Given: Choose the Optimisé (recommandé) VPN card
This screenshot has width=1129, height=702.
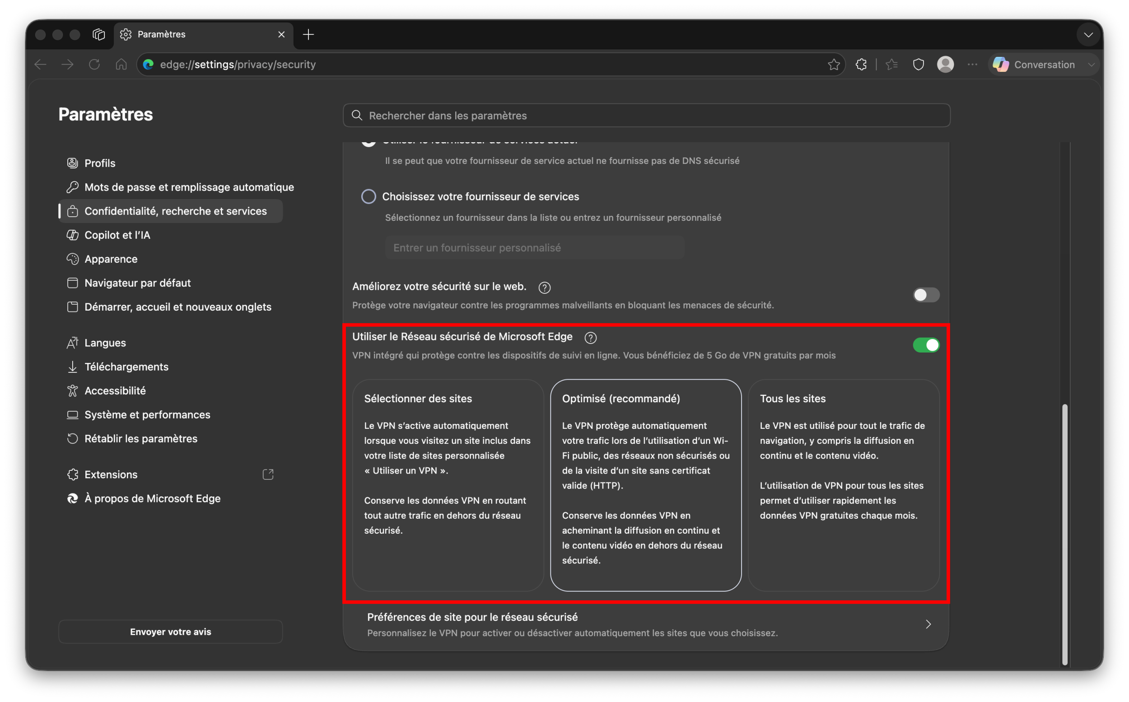Looking at the screenshot, I should 645,485.
